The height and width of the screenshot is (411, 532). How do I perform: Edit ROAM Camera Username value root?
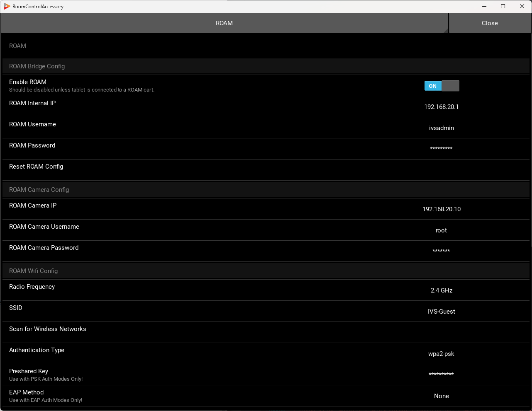(442, 230)
